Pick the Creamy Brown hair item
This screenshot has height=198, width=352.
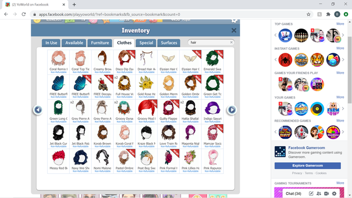[102, 62]
